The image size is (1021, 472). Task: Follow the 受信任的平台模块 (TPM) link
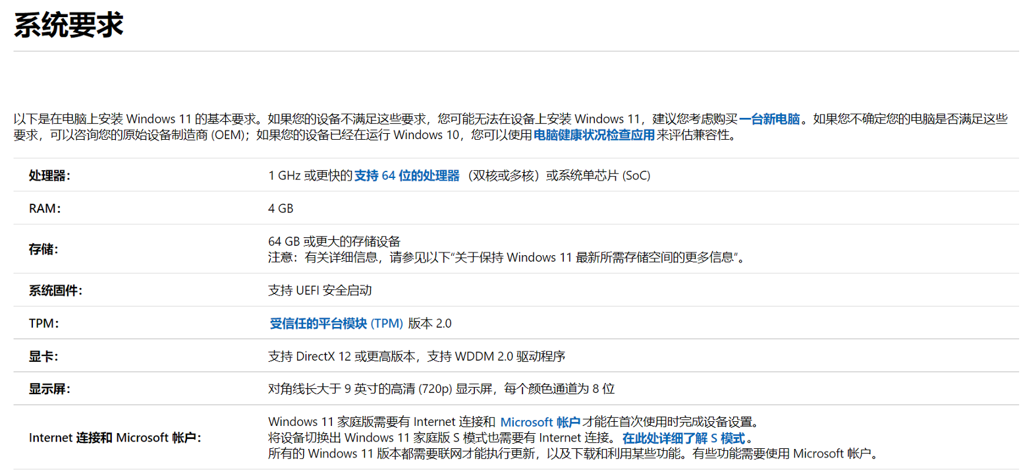336,324
